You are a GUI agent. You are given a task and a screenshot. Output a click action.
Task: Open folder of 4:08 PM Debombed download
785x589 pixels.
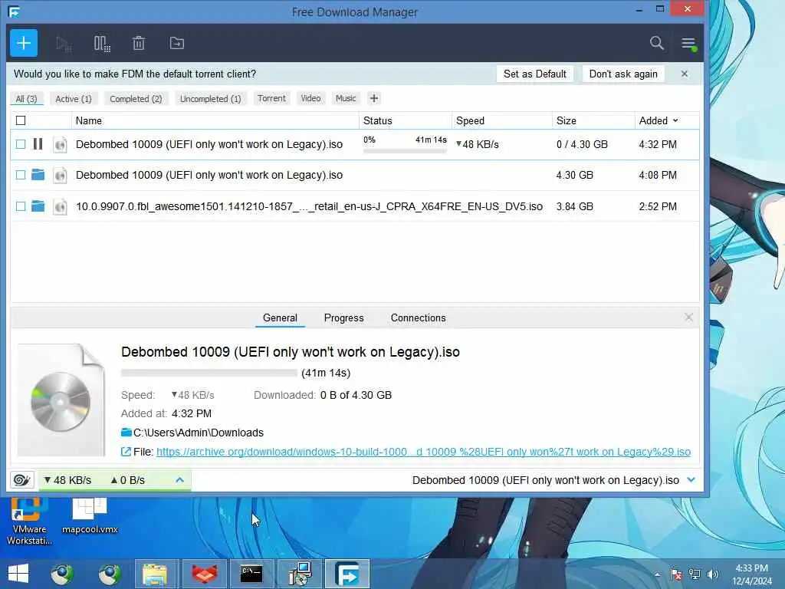38,175
